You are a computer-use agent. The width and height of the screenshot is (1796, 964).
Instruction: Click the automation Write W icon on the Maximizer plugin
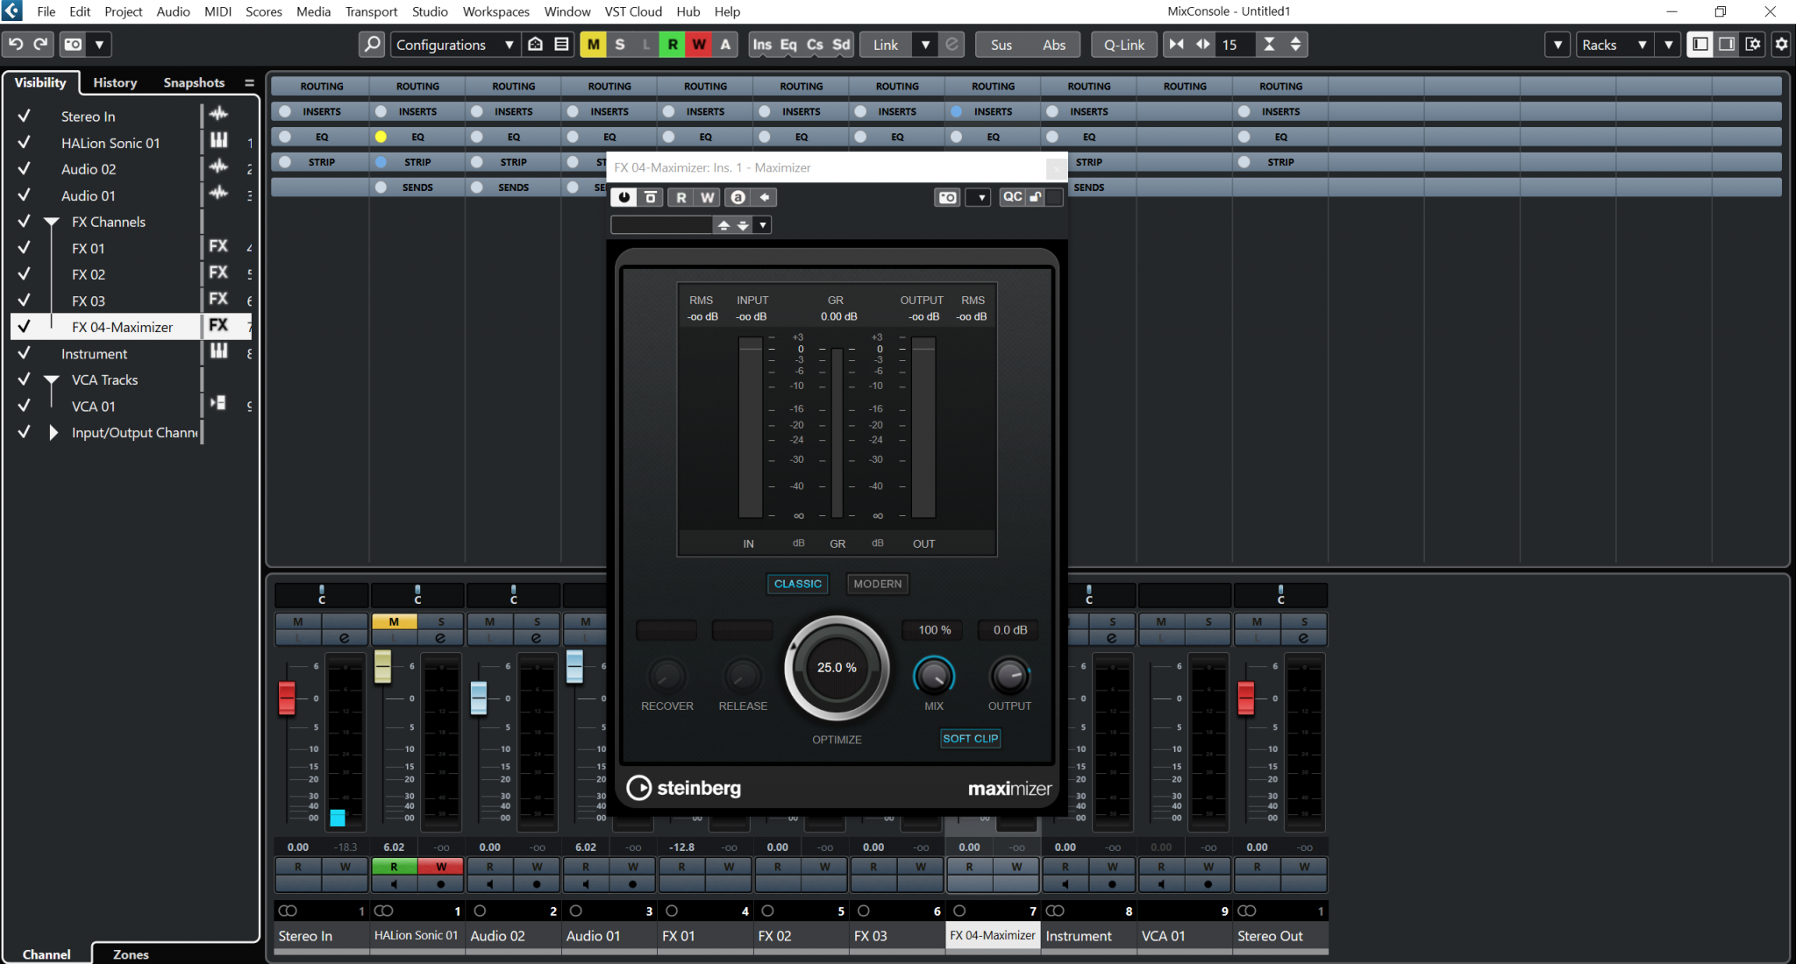[x=706, y=196]
